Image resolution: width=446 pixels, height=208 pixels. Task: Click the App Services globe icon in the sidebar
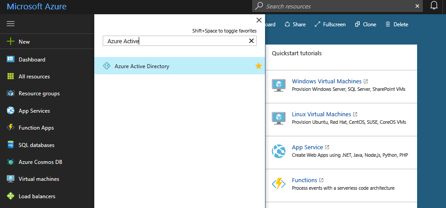pyautogui.click(x=11, y=110)
